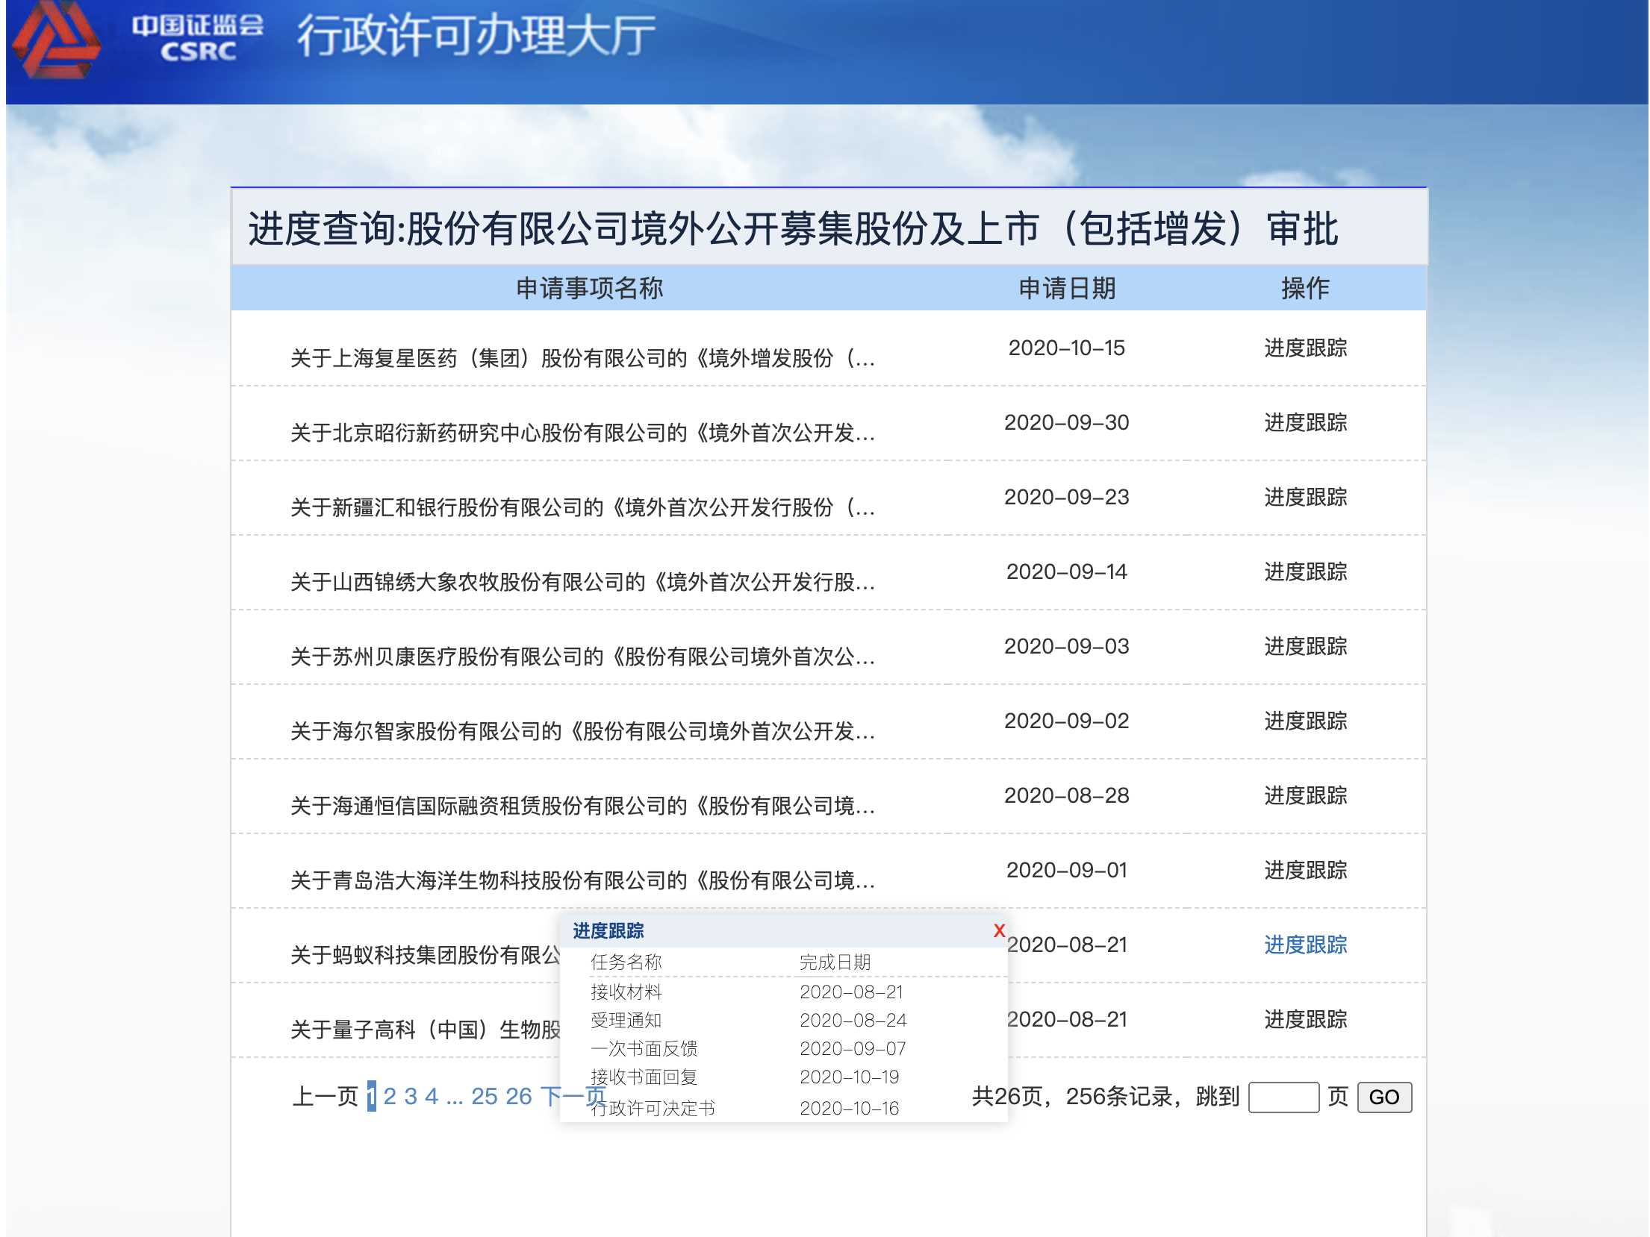1650x1237 pixels.
Task: Click popup completion date 2020-08-24
Action: (853, 1020)
